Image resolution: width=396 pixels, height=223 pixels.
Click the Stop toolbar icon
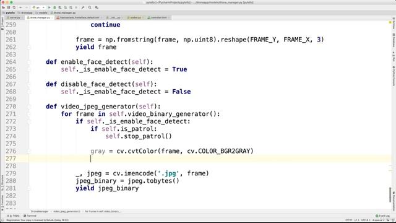tap(76, 7)
